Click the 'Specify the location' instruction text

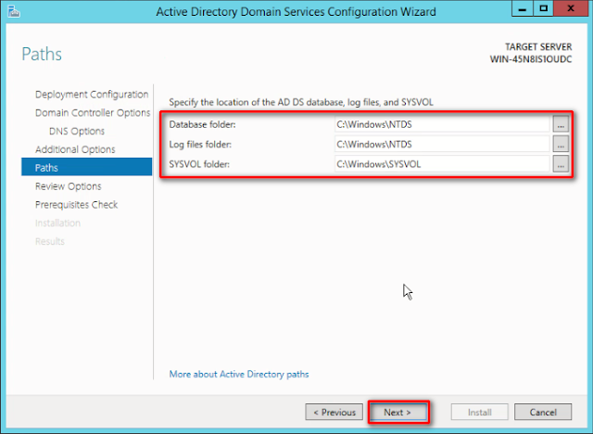point(301,102)
